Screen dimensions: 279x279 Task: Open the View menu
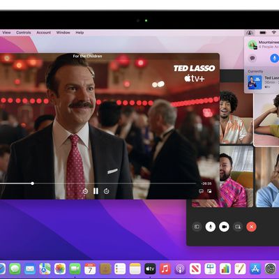pyautogui.click(x=6, y=33)
